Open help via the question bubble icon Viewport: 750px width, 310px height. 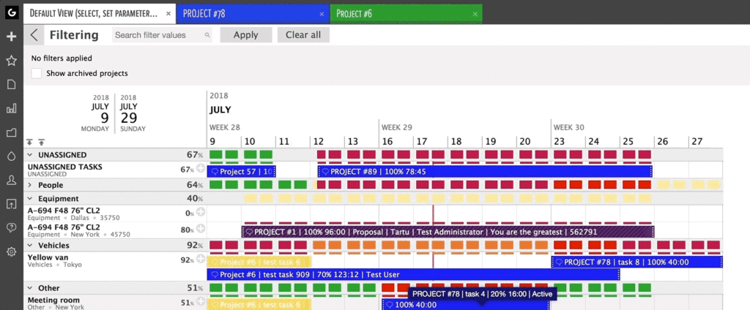tap(12, 228)
